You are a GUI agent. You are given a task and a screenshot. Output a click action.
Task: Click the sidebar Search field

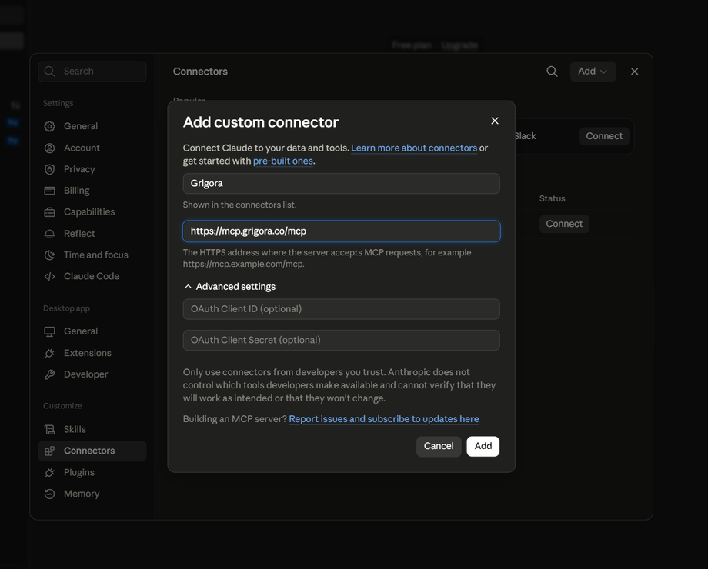92,72
